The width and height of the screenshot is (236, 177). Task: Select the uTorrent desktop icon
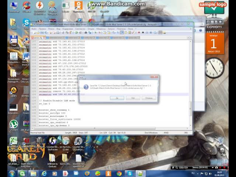click(x=14, y=125)
